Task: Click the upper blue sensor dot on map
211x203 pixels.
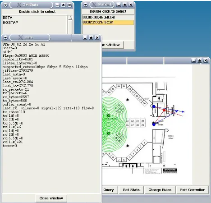Action: point(154,106)
